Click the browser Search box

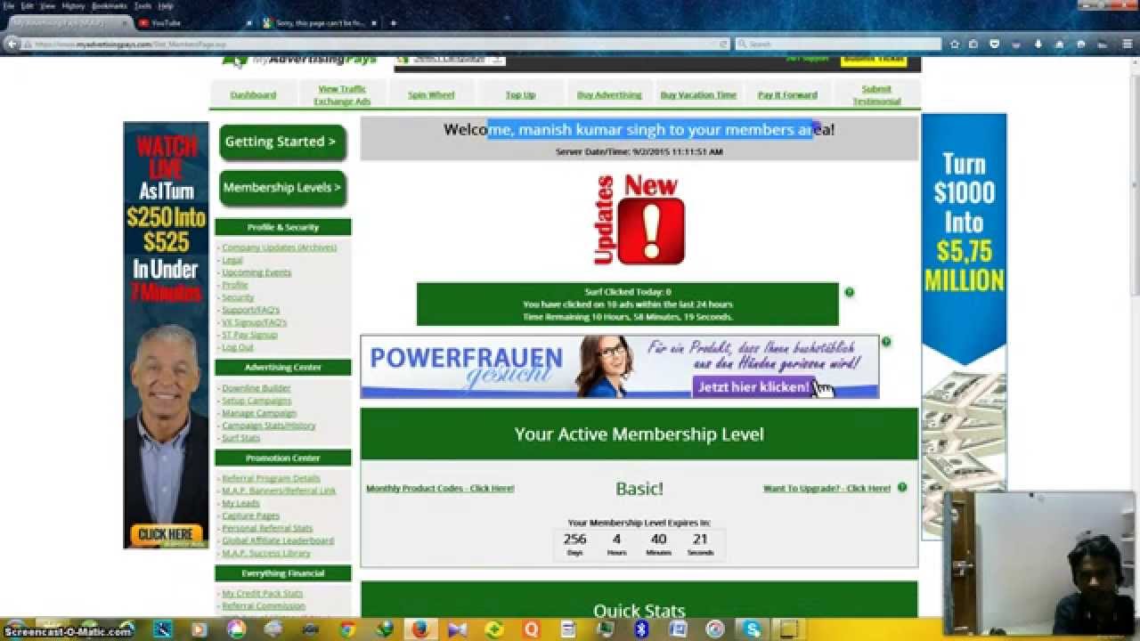837,44
